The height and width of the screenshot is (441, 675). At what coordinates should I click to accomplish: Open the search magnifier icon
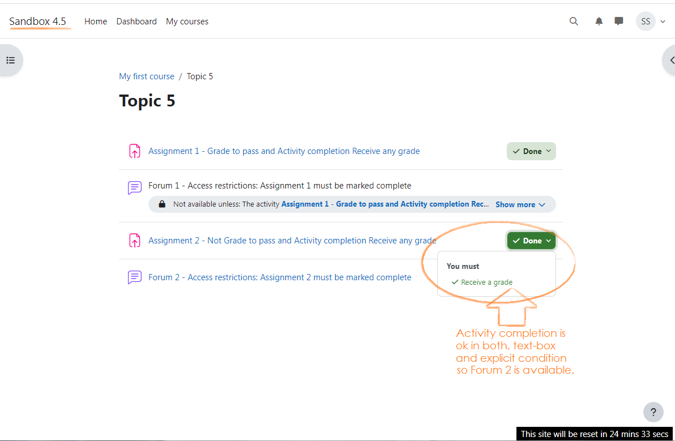click(574, 21)
